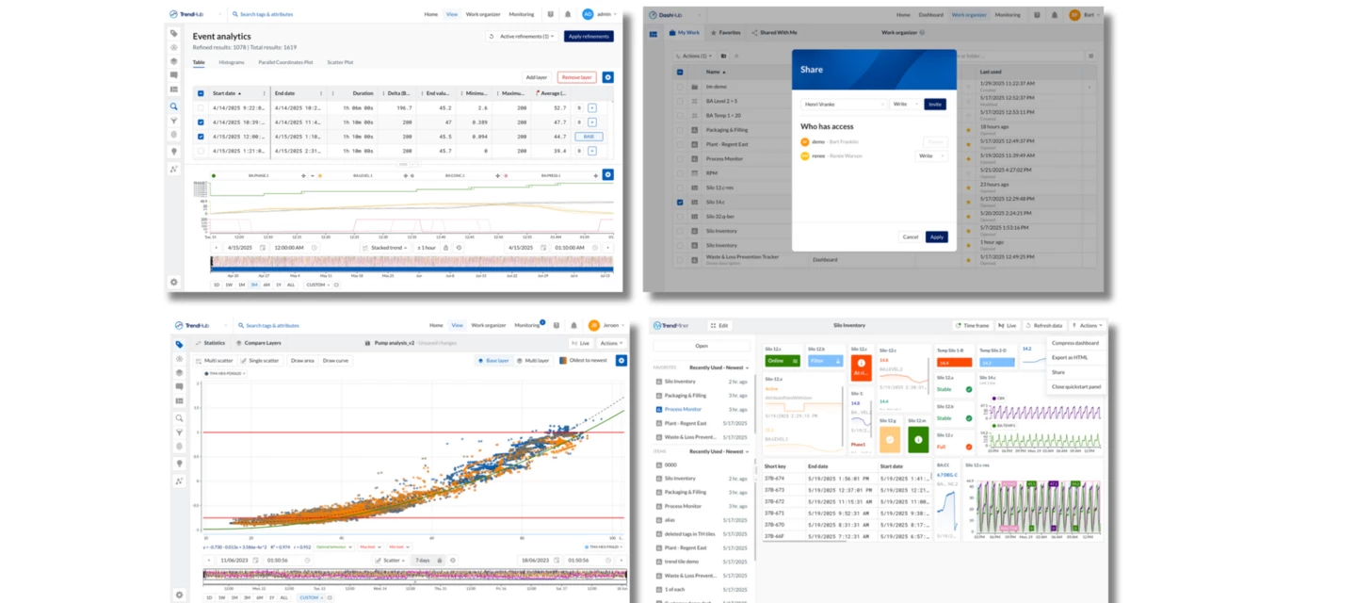Open settings gear at bottom of Event analytics sidebar
1356x603 pixels.
pyautogui.click(x=174, y=282)
